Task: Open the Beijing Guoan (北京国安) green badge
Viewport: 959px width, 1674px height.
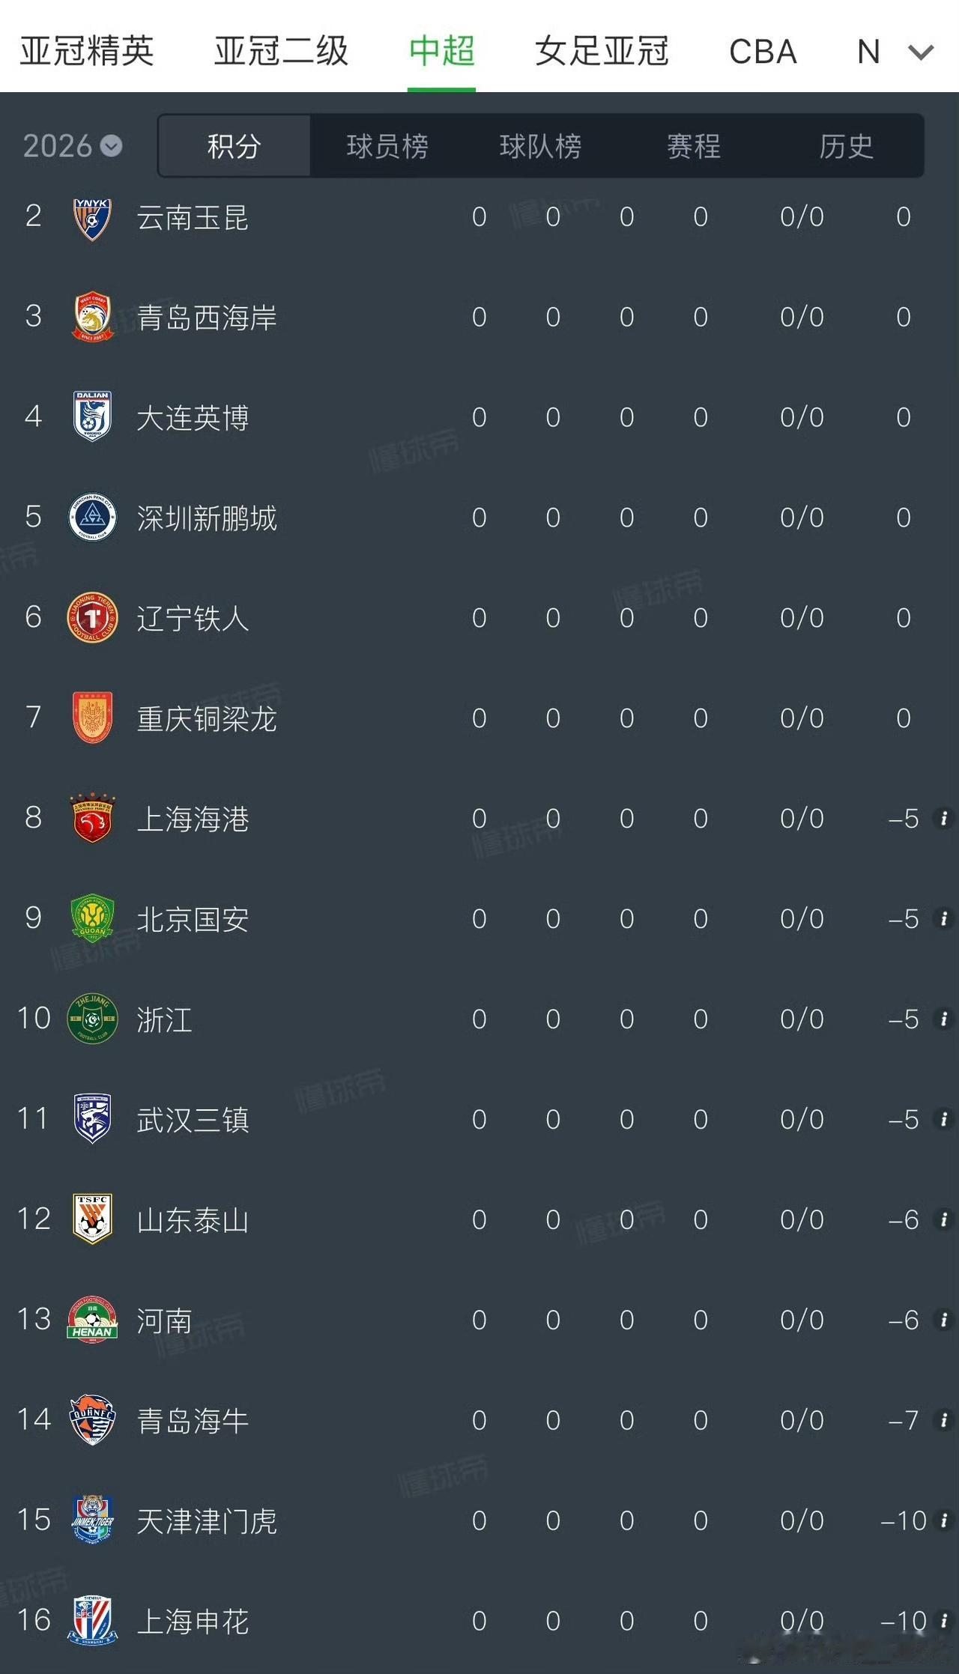Action: (x=92, y=918)
